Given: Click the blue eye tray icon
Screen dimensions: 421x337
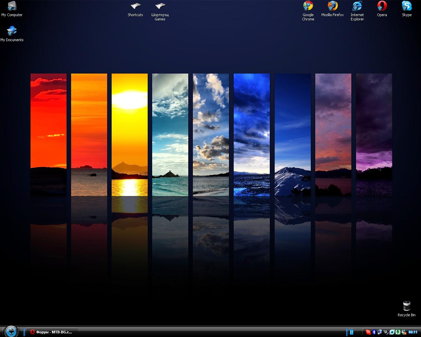Looking at the screenshot, I should (x=392, y=332).
